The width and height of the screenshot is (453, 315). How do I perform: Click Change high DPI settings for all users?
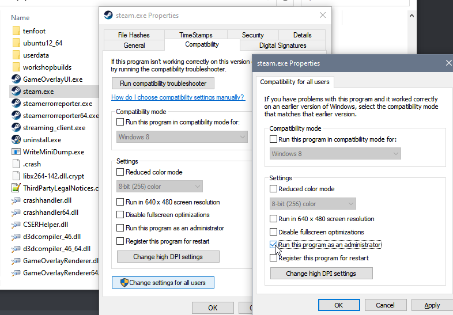tap(321, 274)
